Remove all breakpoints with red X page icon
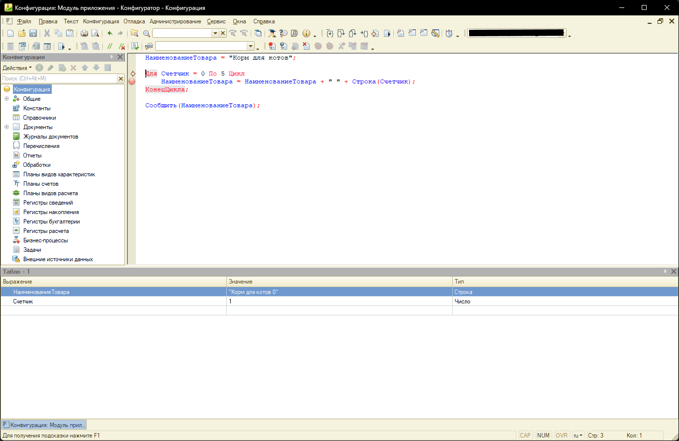The image size is (679, 441). click(x=306, y=46)
